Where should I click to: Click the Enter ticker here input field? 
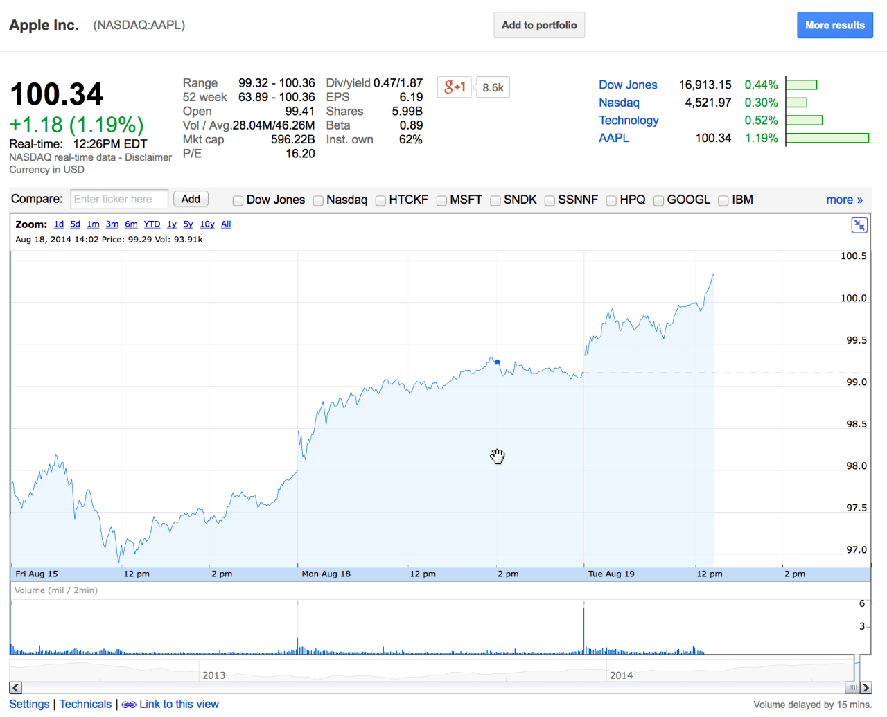(118, 199)
